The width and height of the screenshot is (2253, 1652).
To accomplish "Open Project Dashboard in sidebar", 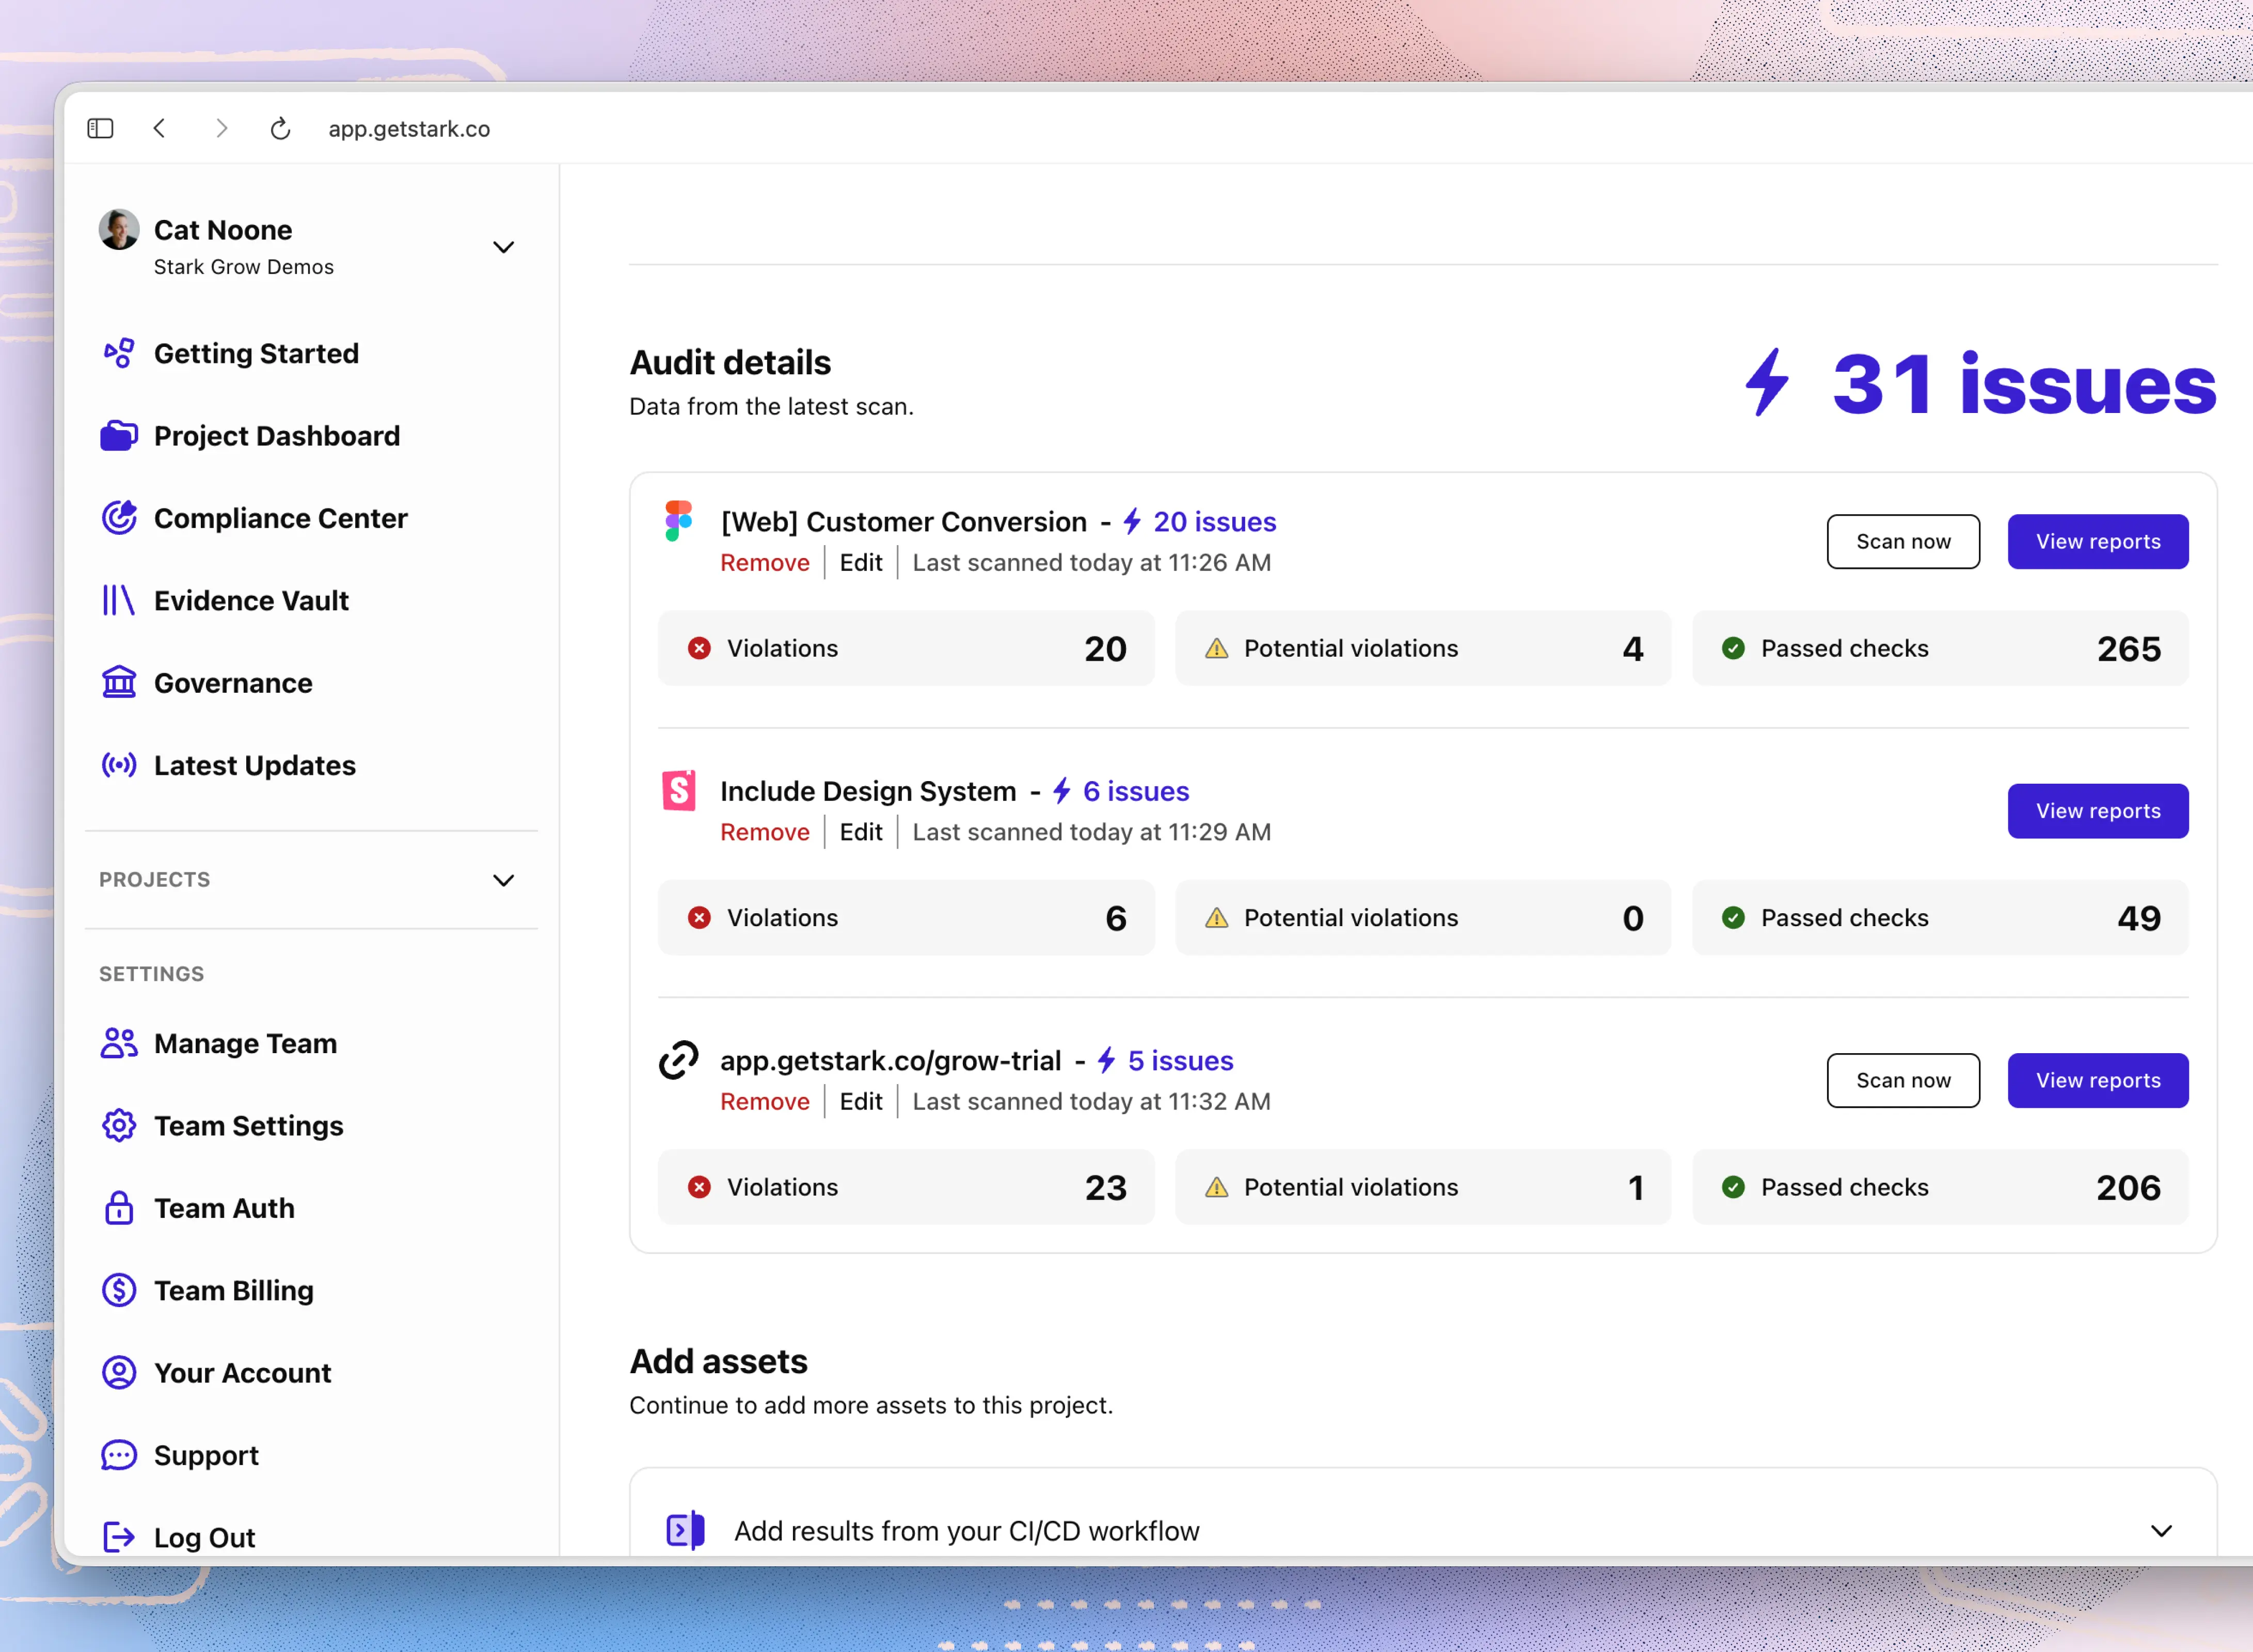I will pyautogui.click(x=276, y=436).
